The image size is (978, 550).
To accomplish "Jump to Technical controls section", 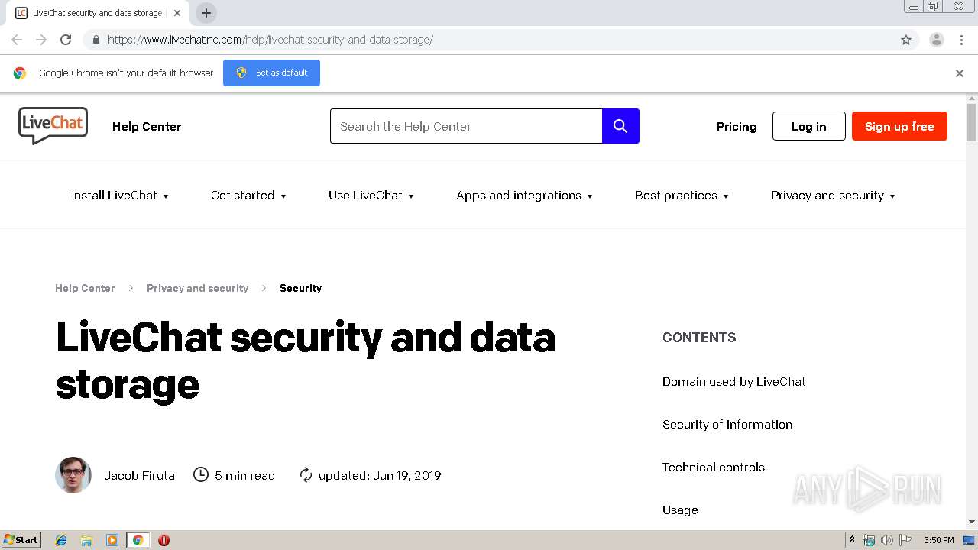I will (713, 467).
